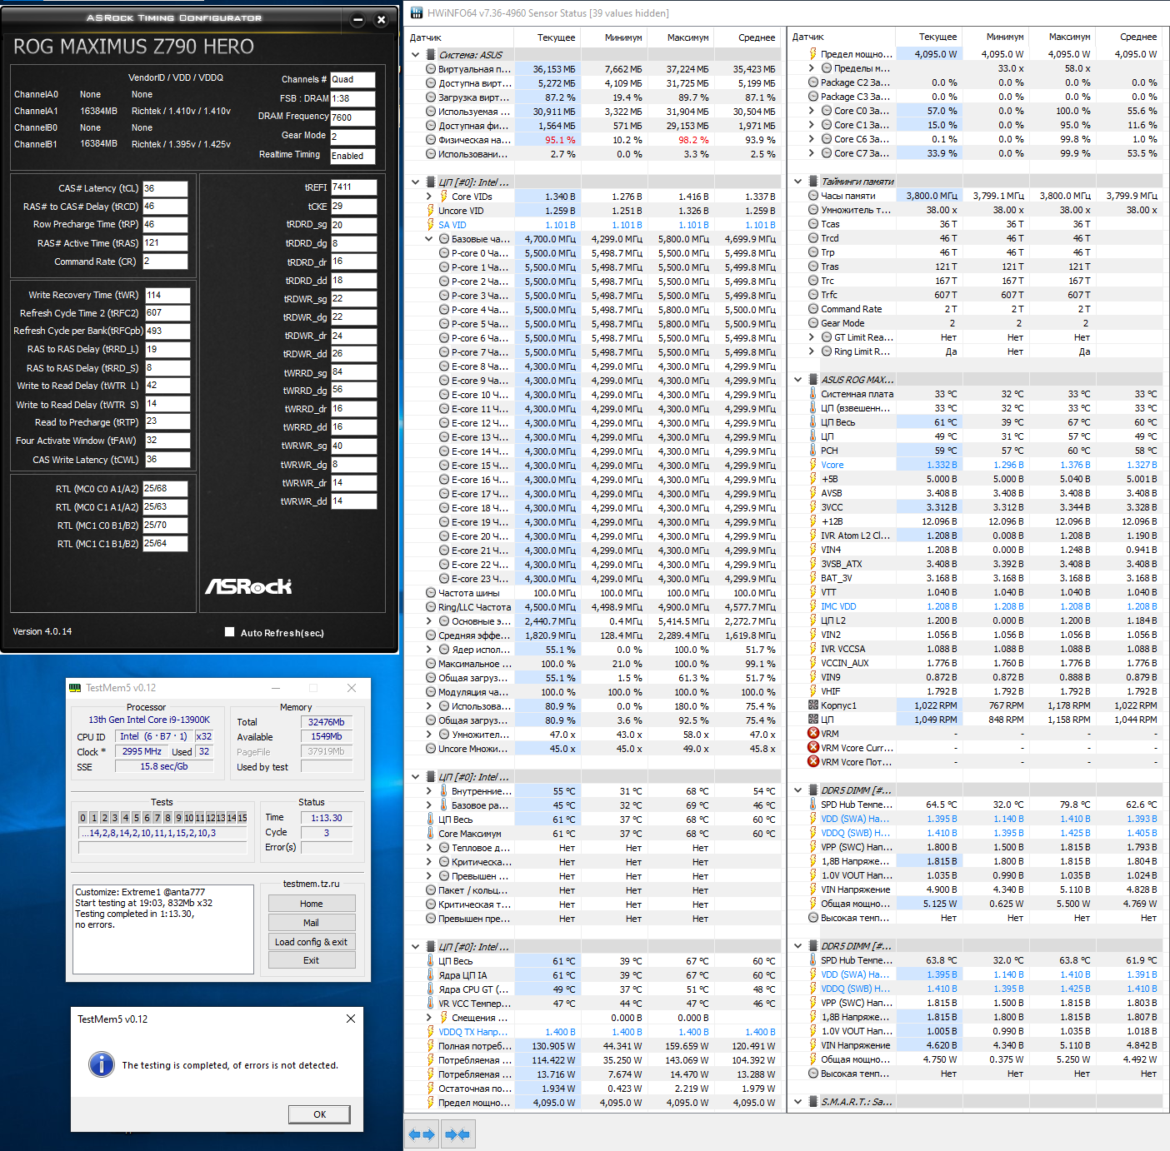Image resolution: width=1170 pixels, height=1151 pixels.
Task: Click the red X icon beside "VRM Vcore Пот..."
Action: 813,762
